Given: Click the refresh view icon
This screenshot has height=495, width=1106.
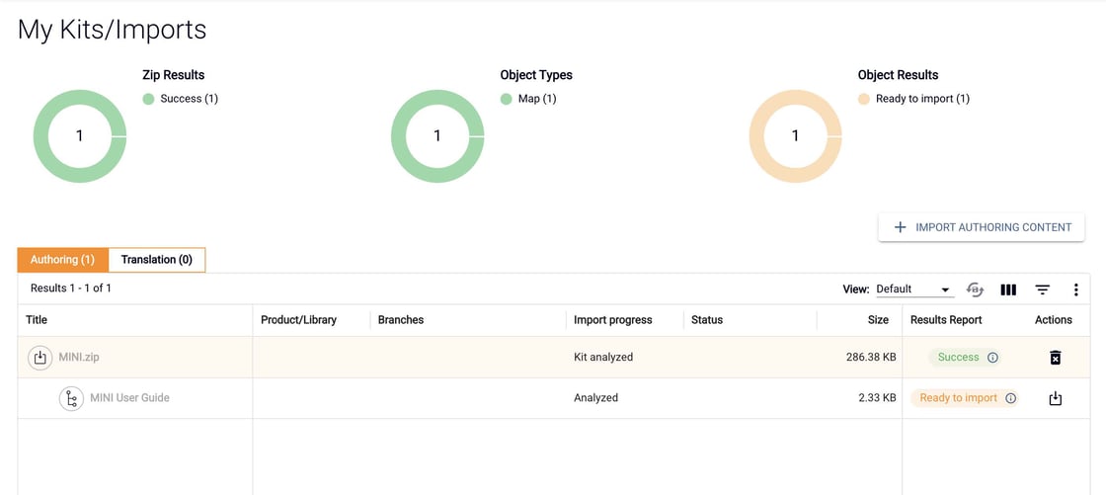Looking at the screenshot, I should (x=975, y=289).
